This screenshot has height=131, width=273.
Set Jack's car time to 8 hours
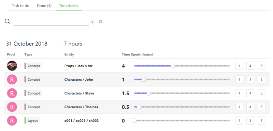click(x=261, y=66)
